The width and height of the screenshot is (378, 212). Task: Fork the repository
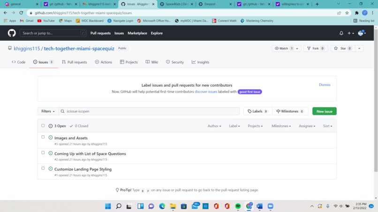(316, 48)
